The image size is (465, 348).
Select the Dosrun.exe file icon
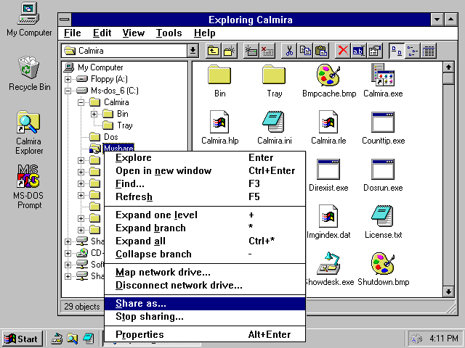point(383,169)
